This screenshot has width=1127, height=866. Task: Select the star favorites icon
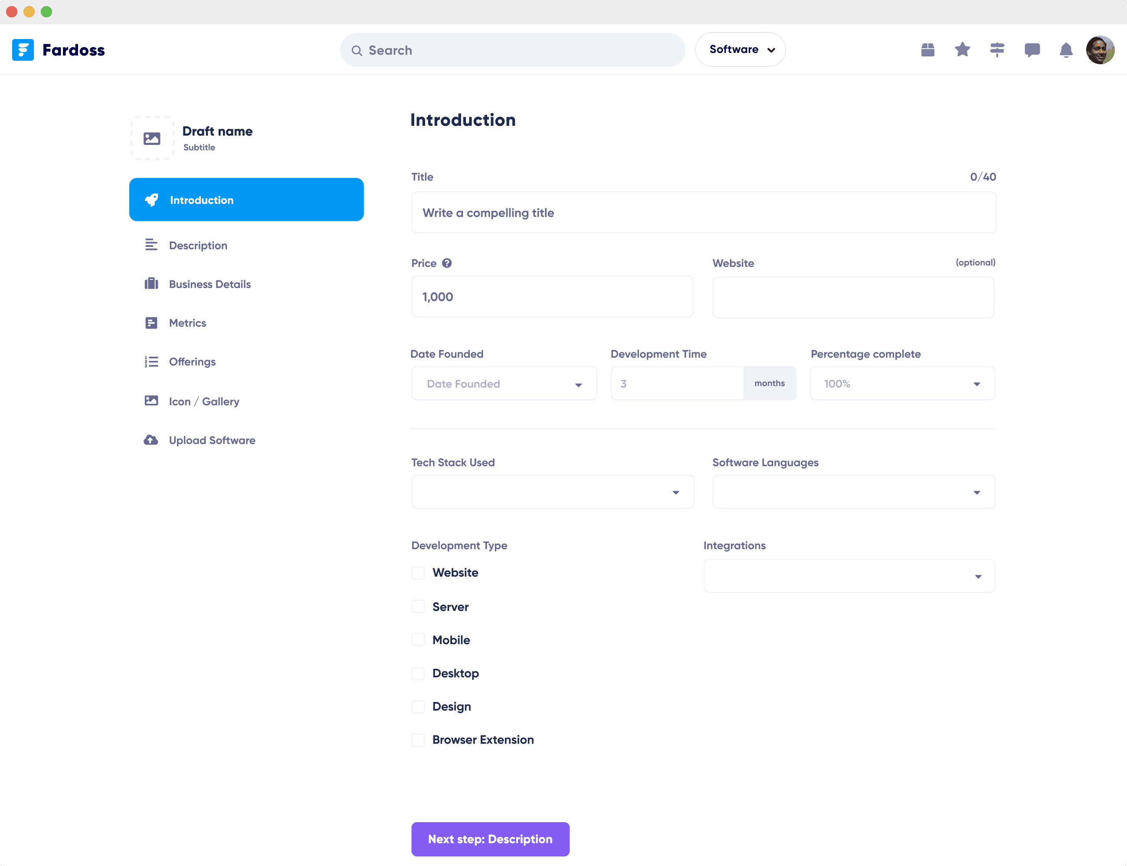pyautogui.click(x=962, y=49)
